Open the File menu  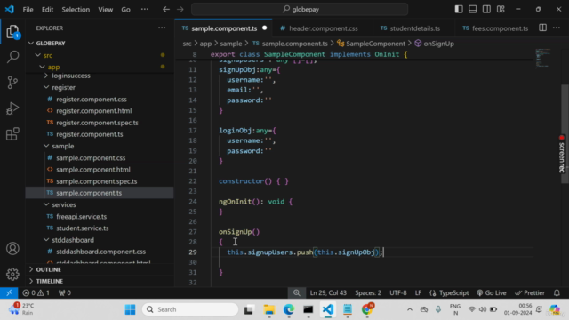click(28, 10)
